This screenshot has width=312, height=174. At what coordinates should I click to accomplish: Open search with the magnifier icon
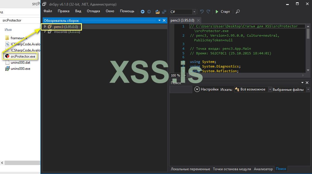[238, 12]
